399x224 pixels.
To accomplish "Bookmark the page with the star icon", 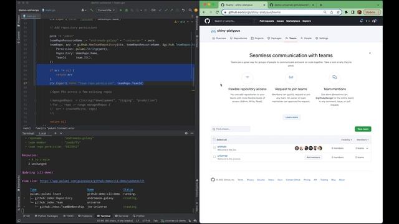I will pyautogui.click(x=338, y=12).
